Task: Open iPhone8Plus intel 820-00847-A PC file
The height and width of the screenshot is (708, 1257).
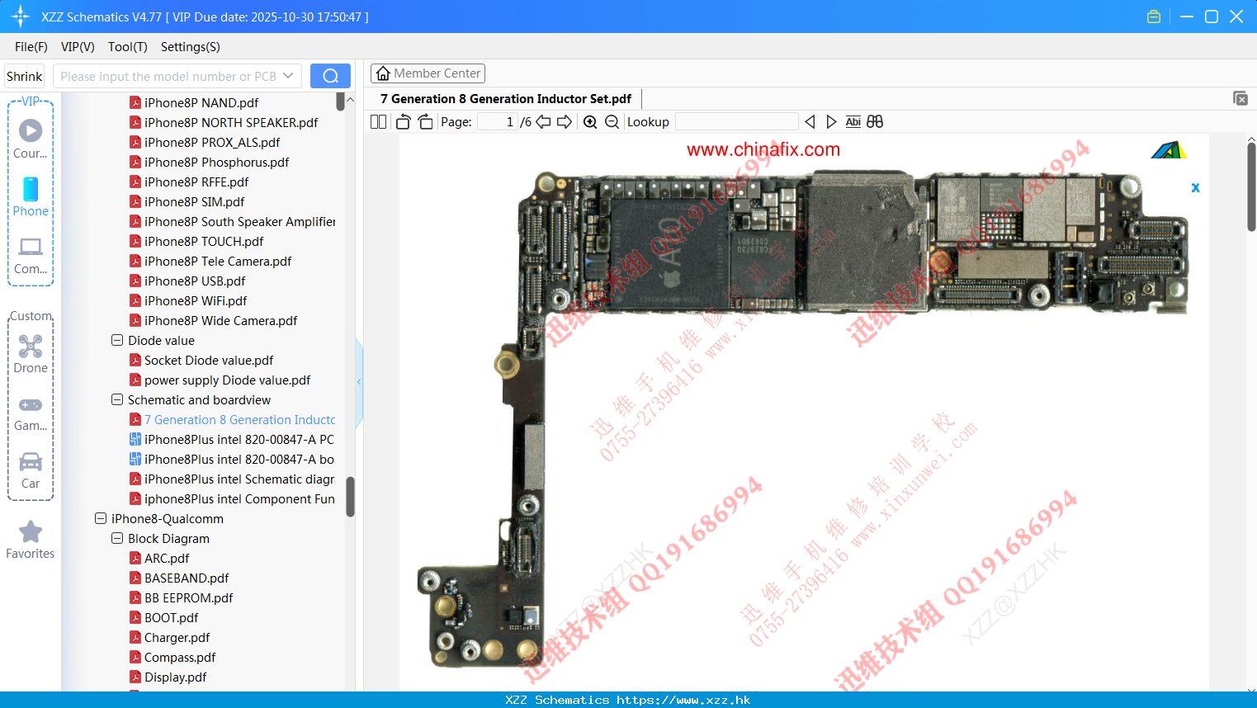Action: (239, 439)
